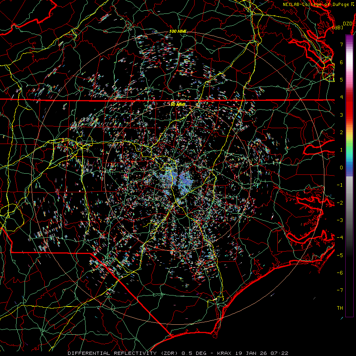Click the -2 value on the color scale
Screen dimensions: 356x356
pos(340,203)
